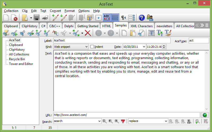Click the two people forum icon
The height and width of the screenshot is (132, 212).
click(150, 18)
